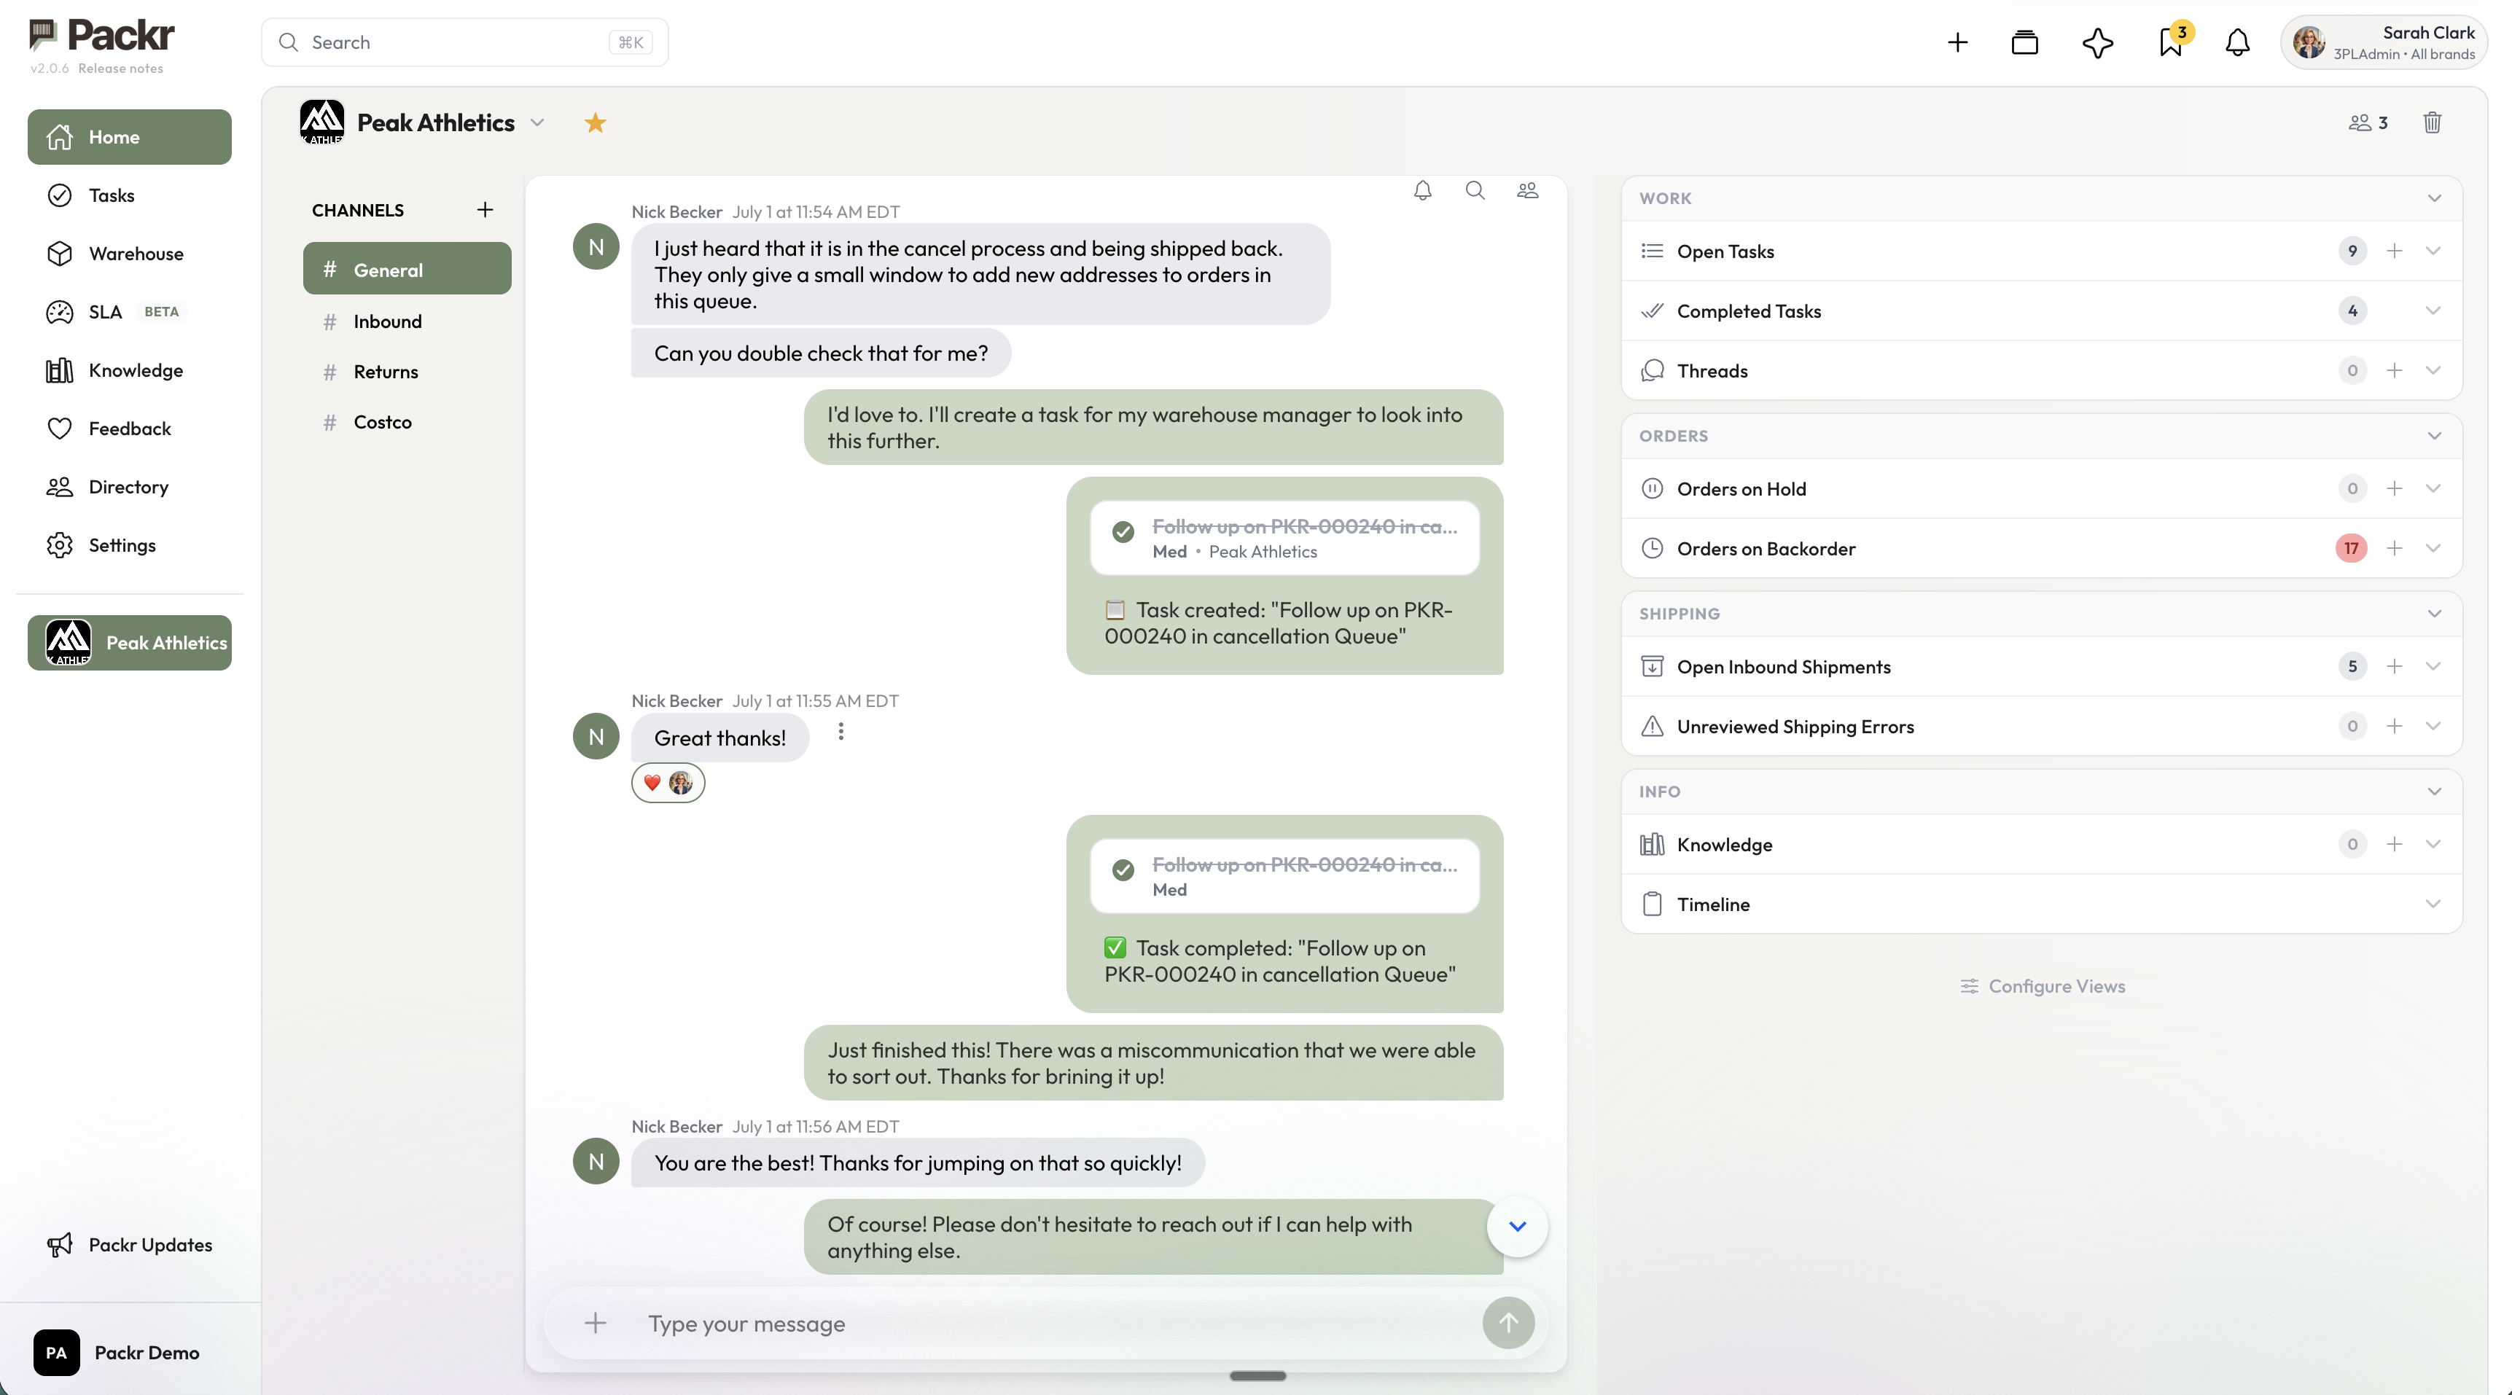Send message with arrow button
Image resolution: width=2512 pixels, height=1395 pixels.
1507,1323
